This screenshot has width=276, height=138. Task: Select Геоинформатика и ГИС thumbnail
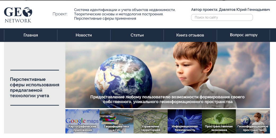(x=116, y=121)
